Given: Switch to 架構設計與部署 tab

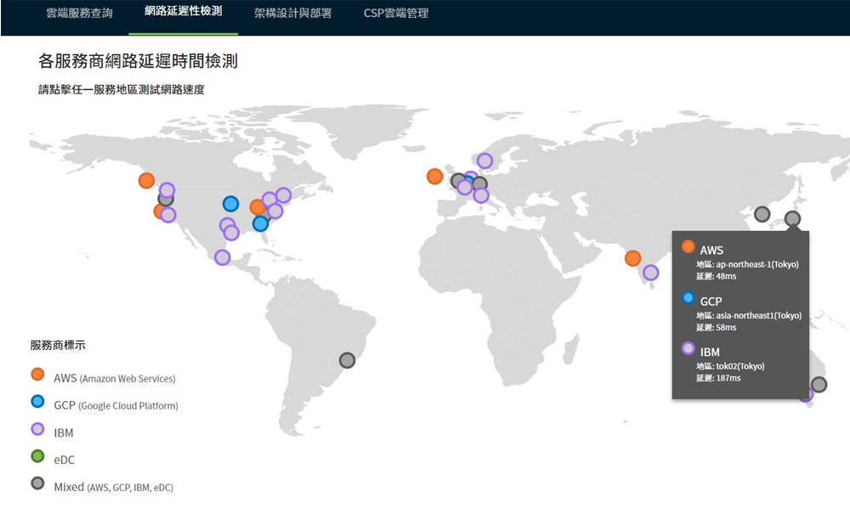Looking at the screenshot, I should coord(292,13).
